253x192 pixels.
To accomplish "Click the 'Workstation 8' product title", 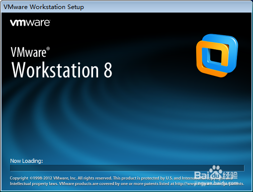I will [x=62, y=70].
